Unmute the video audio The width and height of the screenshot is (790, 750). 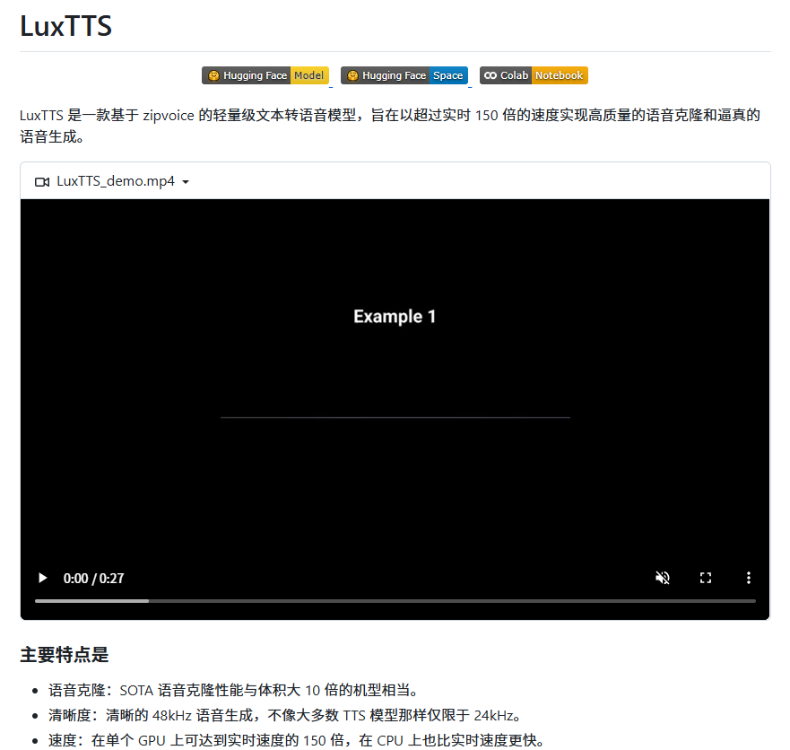point(663,578)
